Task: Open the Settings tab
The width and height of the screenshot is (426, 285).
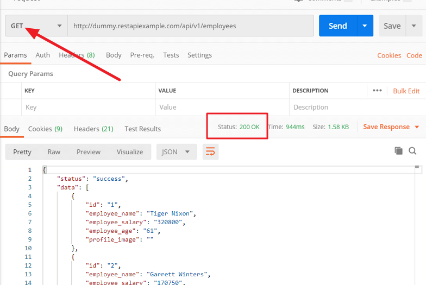Action: click(200, 55)
